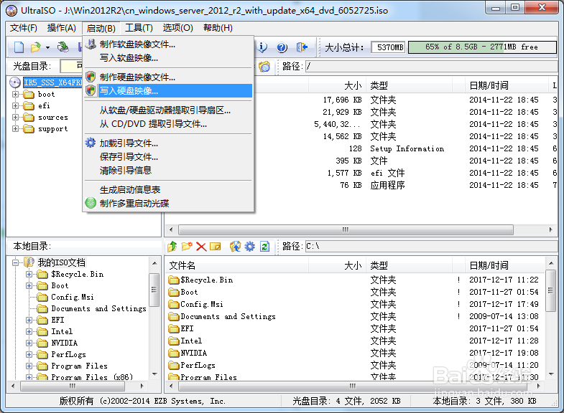Click the CD icon of IR5_SSS_X64FR root node
The height and width of the screenshot is (413, 564).
15,82
